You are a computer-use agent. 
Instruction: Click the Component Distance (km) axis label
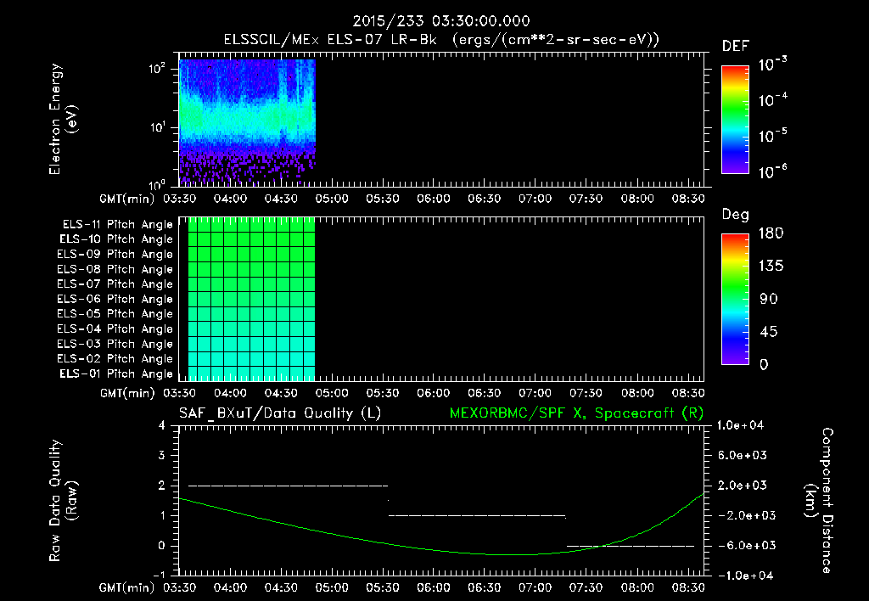tap(819, 501)
